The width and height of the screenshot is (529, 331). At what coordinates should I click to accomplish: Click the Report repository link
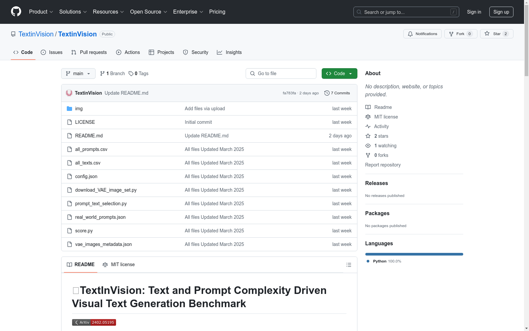point(383,165)
